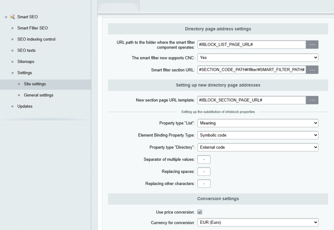Screen dimensions: 334x230
Task: Click the Replacing spaces input field
Action: [204, 171]
